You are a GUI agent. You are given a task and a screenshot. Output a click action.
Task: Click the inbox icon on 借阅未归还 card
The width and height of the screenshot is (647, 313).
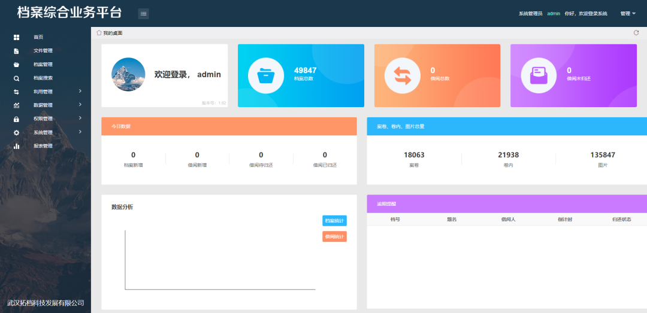[x=539, y=76]
